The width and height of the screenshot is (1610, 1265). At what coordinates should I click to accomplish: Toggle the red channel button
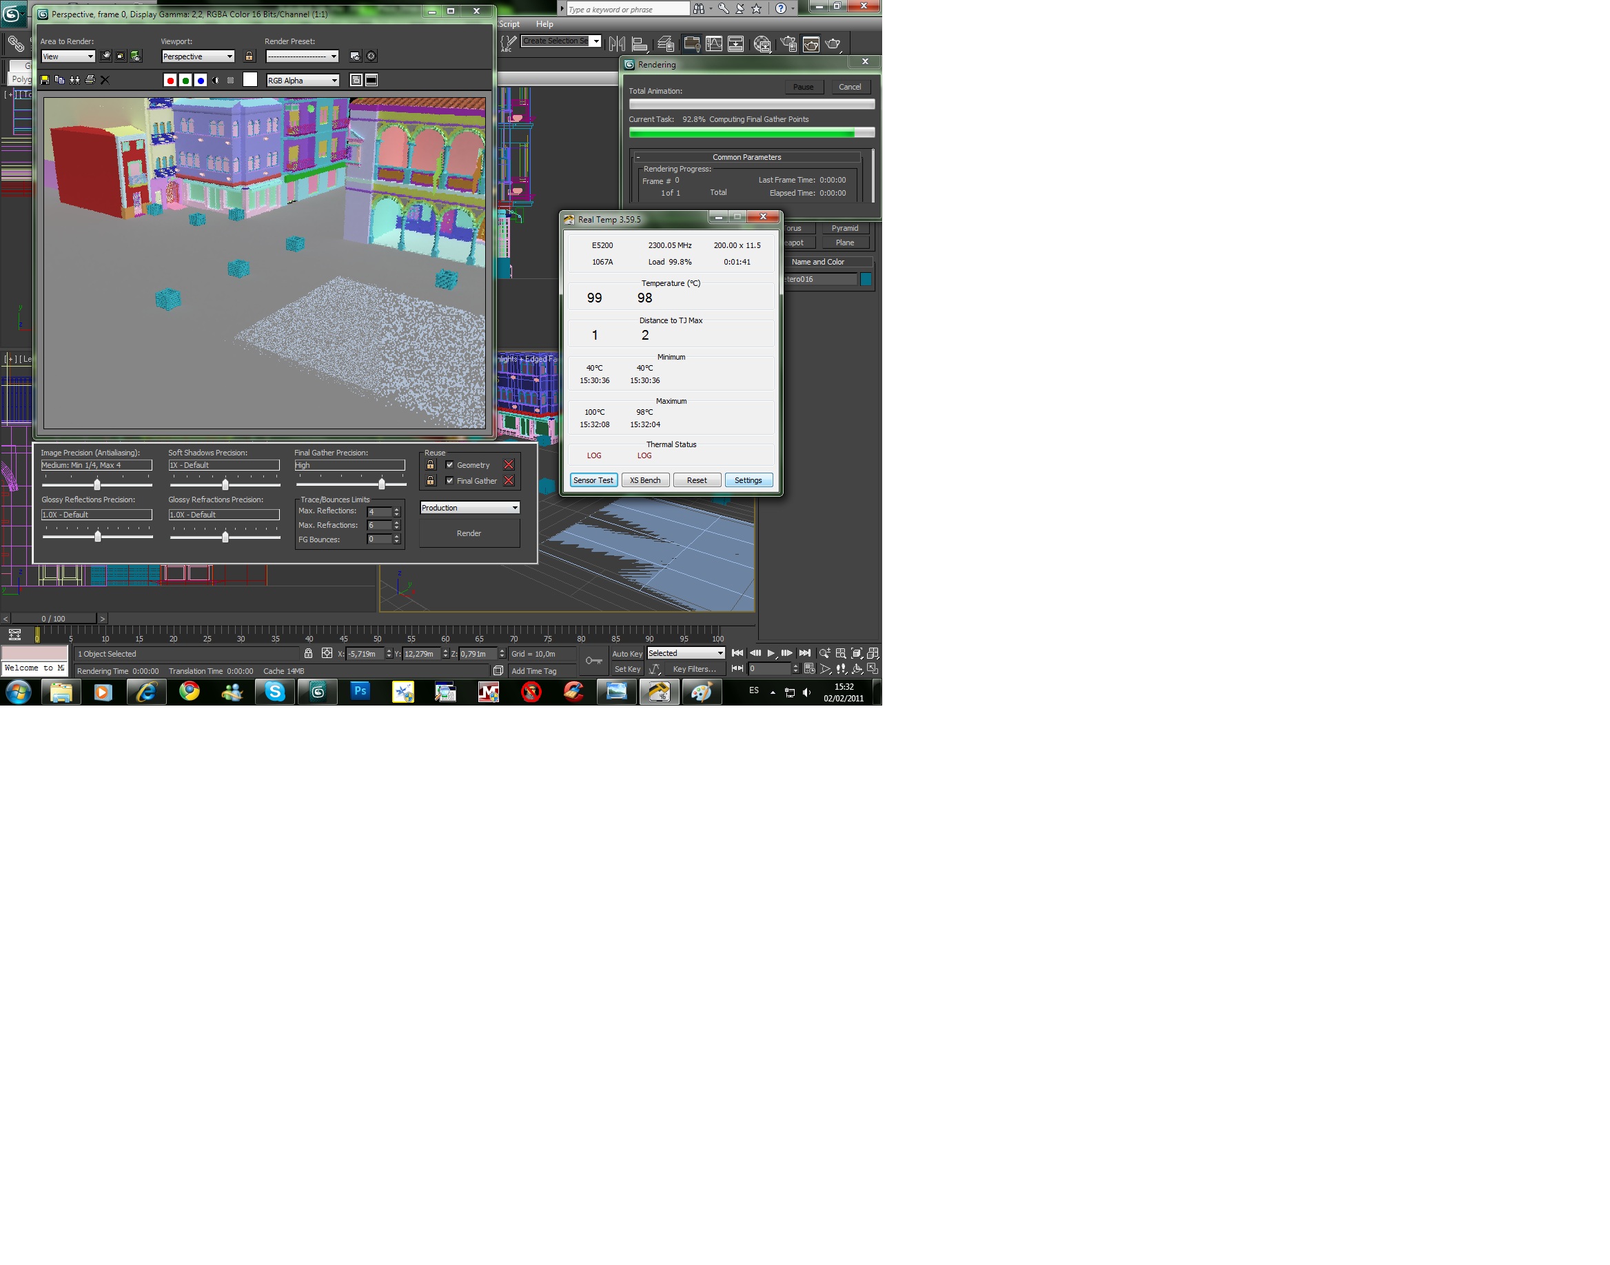coord(170,80)
